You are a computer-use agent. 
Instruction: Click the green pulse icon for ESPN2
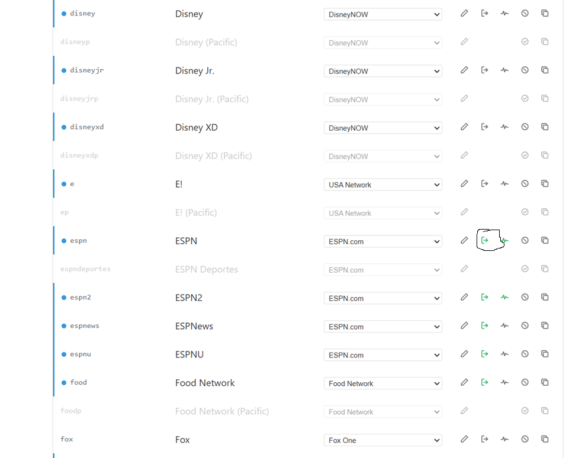pyautogui.click(x=504, y=297)
